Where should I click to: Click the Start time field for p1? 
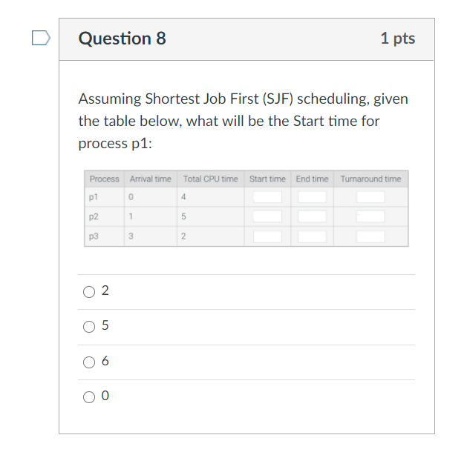point(267,197)
